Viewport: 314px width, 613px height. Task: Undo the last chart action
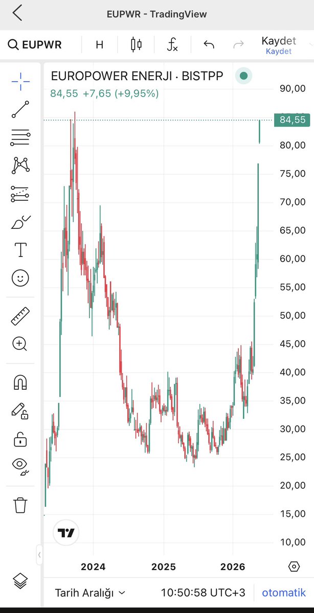pyautogui.click(x=209, y=44)
